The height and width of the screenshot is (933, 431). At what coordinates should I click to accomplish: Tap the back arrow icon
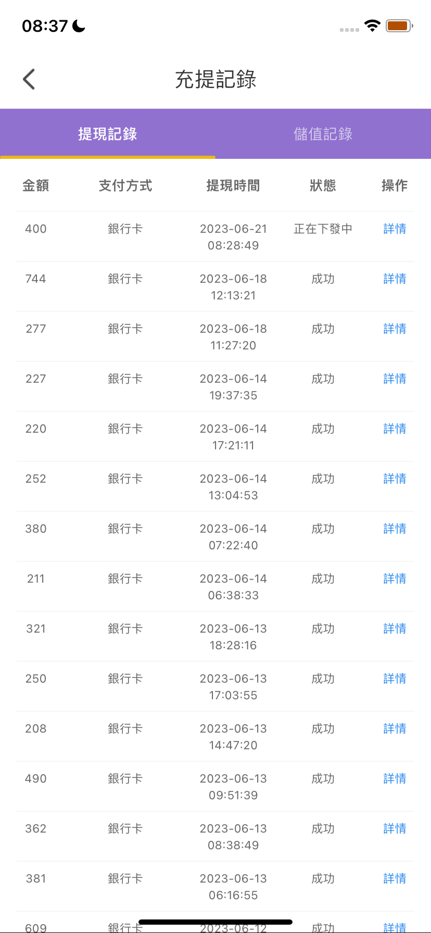(29, 79)
